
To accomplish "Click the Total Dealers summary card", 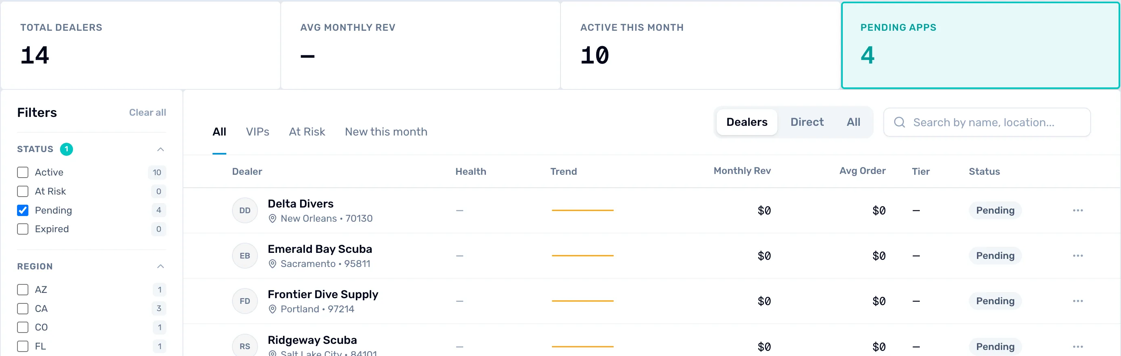I will coord(141,45).
